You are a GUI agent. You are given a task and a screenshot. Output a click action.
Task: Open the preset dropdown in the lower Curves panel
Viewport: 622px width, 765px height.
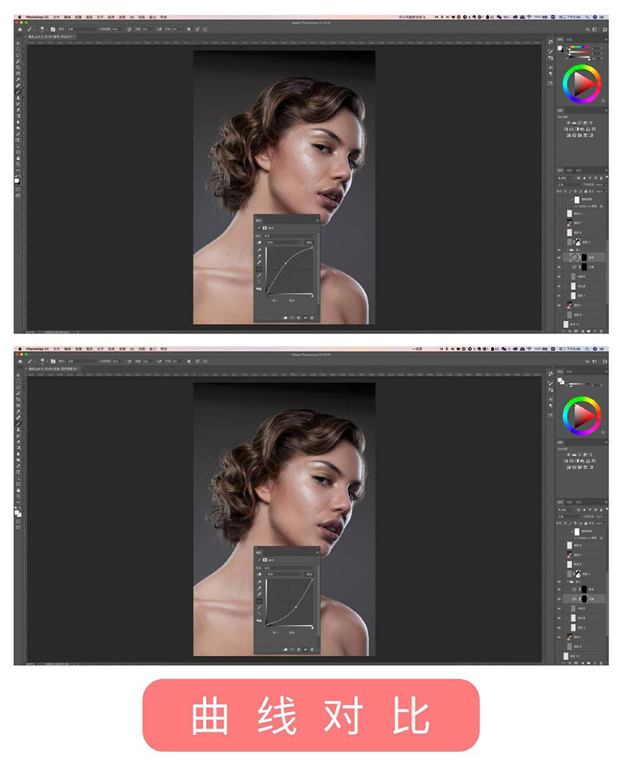pos(289,567)
